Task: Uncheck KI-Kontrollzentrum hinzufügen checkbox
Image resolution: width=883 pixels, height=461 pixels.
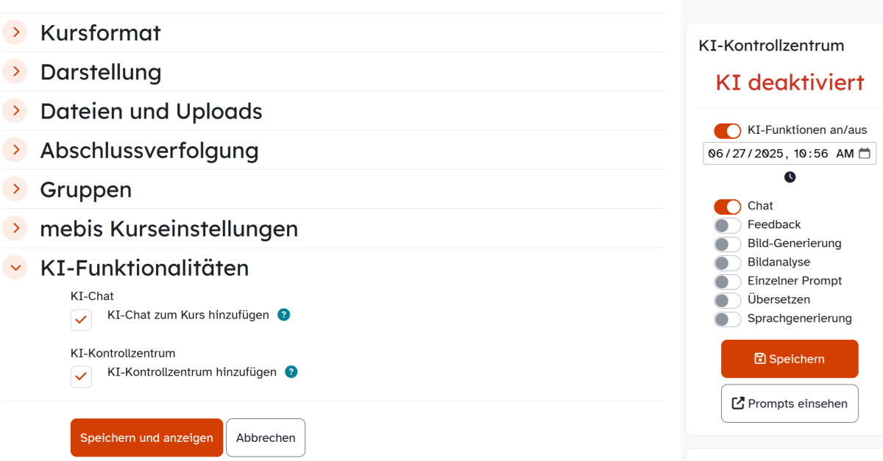Action: coord(82,376)
